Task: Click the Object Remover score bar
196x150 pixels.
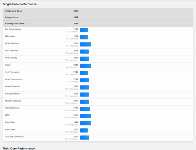Action: click(85, 109)
